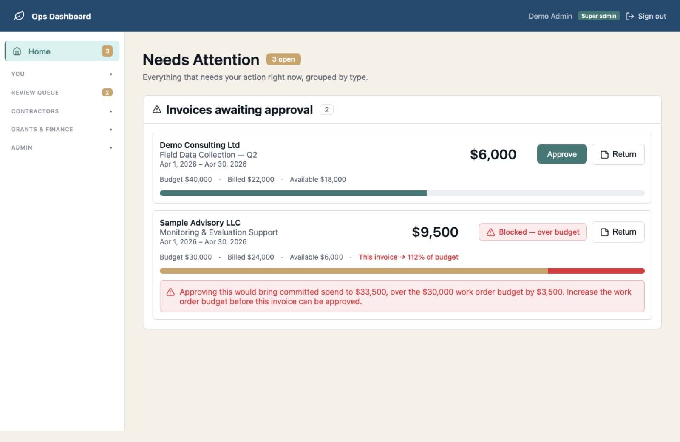
Task: Select the CONTRACTORS sidebar label
Action: tap(35, 111)
